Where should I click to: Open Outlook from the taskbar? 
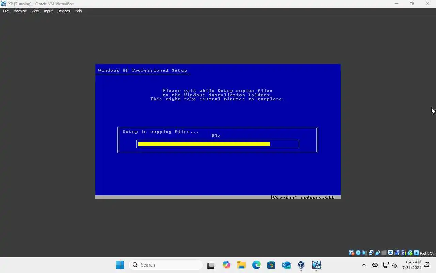click(x=286, y=265)
